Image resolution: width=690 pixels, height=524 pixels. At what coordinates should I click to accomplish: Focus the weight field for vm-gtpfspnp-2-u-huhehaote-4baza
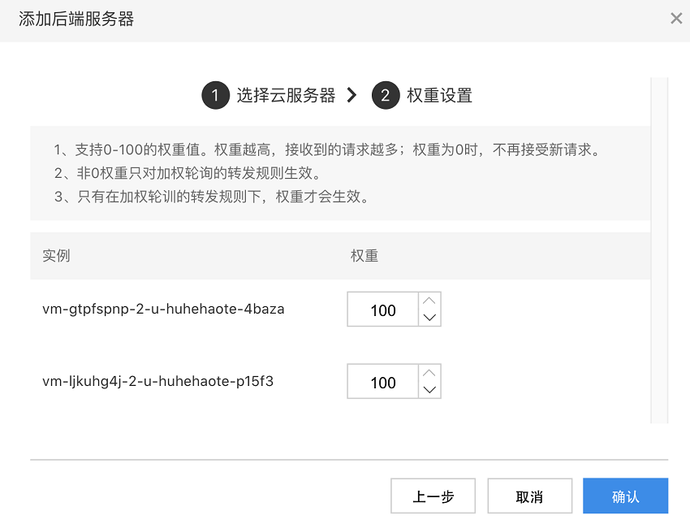(383, 310)
